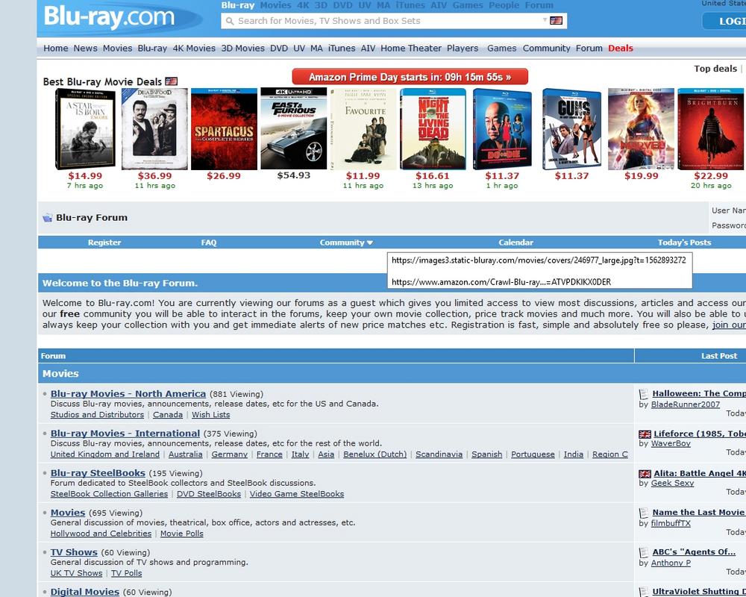Click Top deals link
746x597 pixels.
(x=715, y=69)
